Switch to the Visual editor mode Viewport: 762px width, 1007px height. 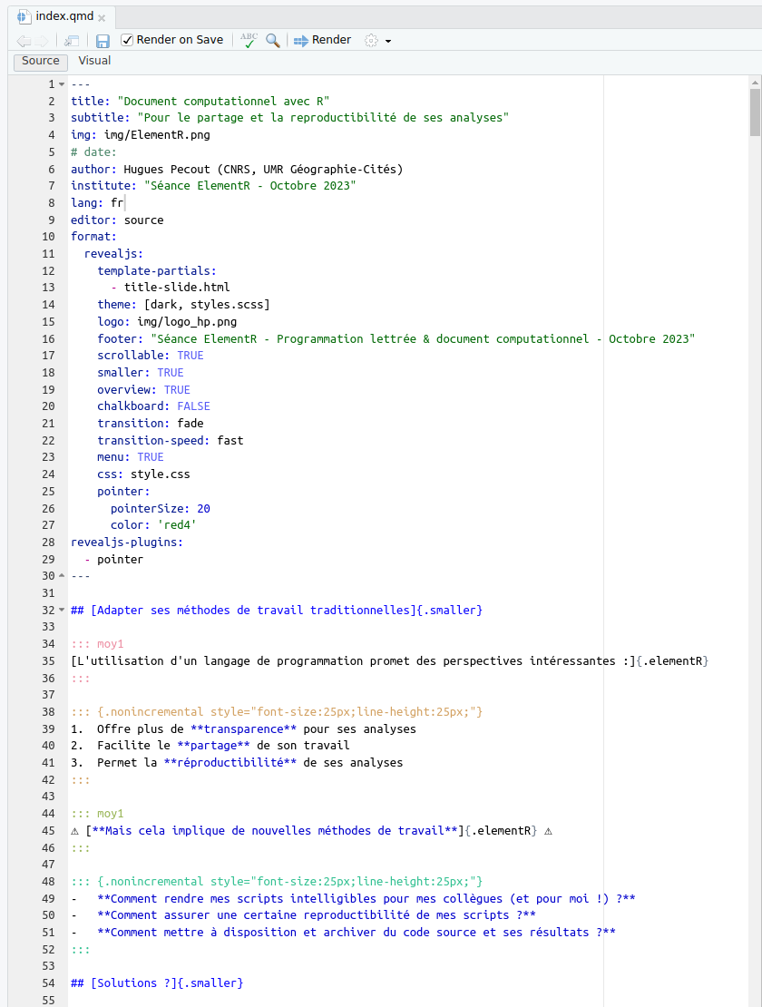point(94,61)
